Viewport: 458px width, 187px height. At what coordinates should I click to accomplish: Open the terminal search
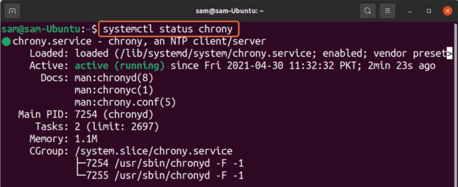click(x=368, y=11)
